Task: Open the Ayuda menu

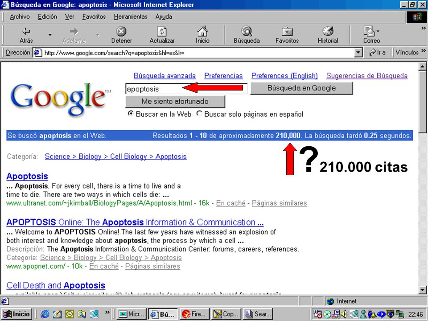Action: [x=164, y=16]
